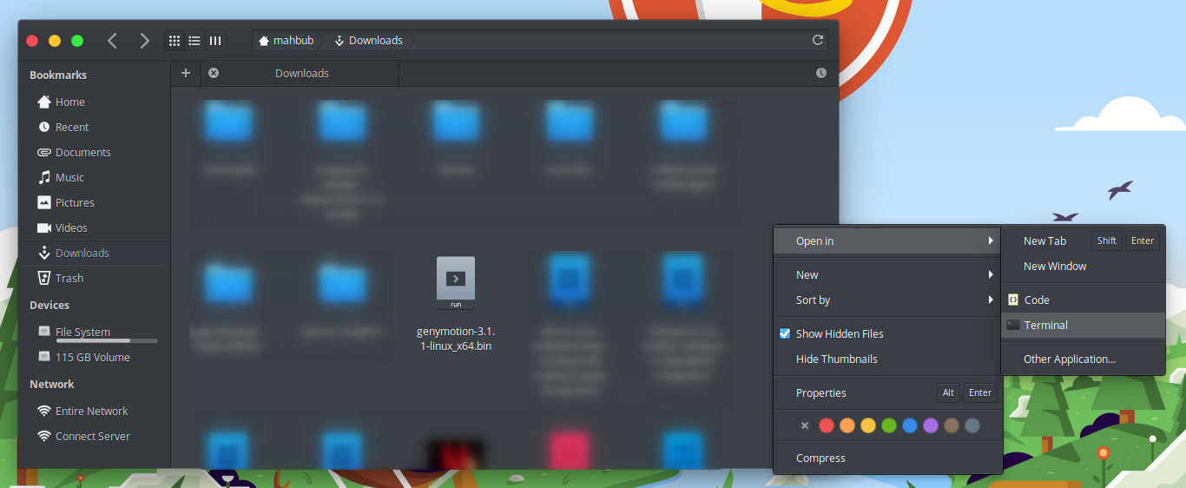Switch to icon grid view
Viewport: 1186px width, 488px height.
pyautogui.click(x=175, y=41)
